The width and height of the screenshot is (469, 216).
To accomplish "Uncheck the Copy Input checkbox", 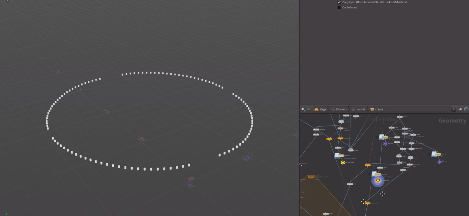I will [x=339, y=2].
